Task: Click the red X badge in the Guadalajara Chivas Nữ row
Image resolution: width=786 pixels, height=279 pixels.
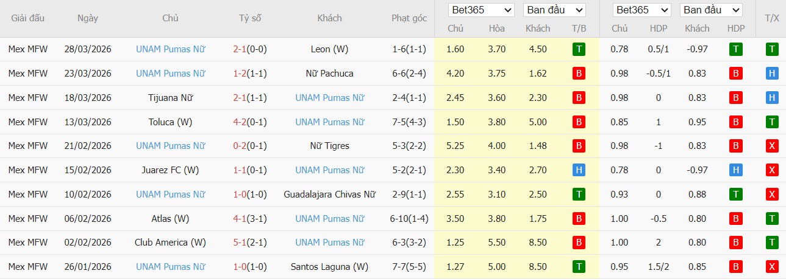Action: point(772,195)
